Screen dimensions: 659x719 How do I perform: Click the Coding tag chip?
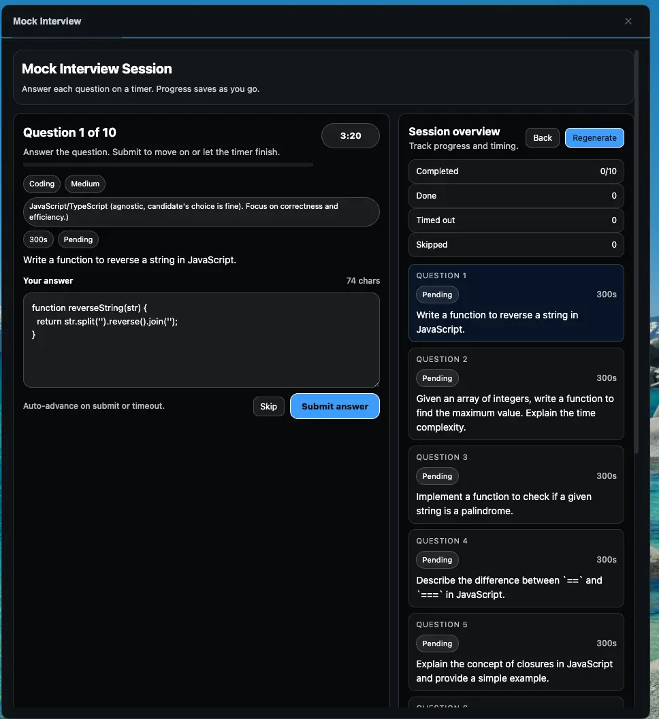42,184
